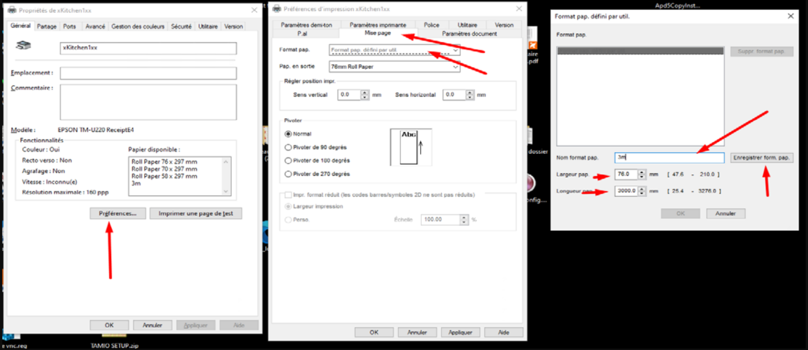This screenshot has height=350, width=808.
Task: Open the TAMIO SETUP.zip desktop file
Action: [x=114, y=341]
